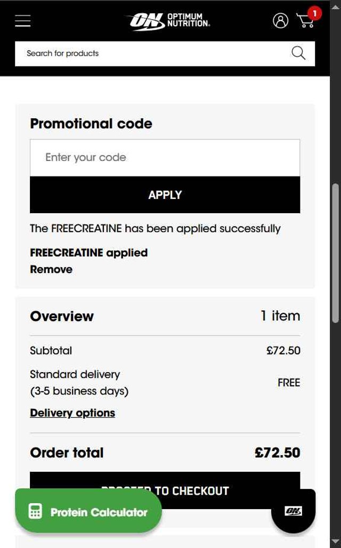Click the red cart count badge

coord(314,13)
